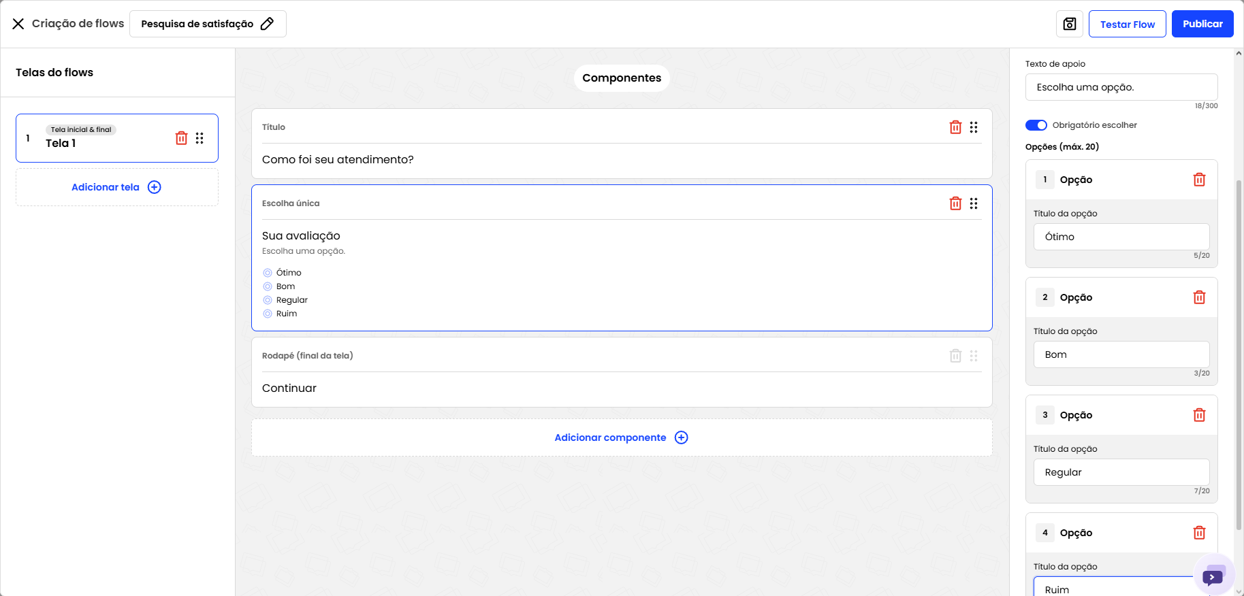Click the Tela inicial & final badge
The image size is (1244, 596).
click(x=81, y=130)
